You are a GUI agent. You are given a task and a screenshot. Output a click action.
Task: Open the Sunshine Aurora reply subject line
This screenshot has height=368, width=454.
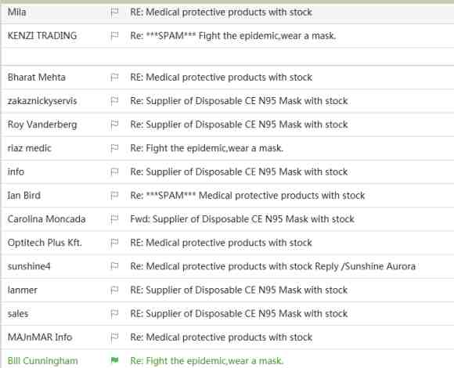(272, 266)
